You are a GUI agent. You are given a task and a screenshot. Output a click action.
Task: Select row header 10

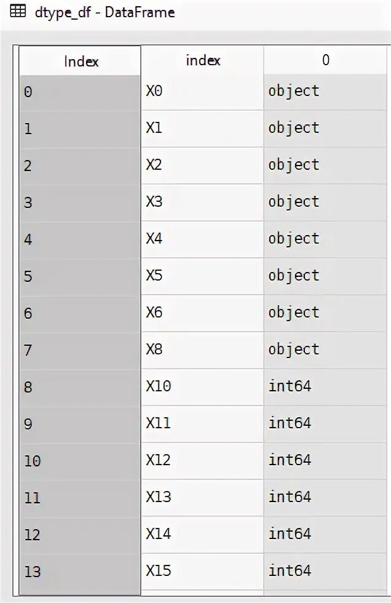pos(80,462)
